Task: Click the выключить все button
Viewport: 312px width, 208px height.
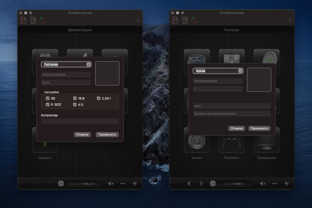Action: pyautogui.click(x=82, y=183)
